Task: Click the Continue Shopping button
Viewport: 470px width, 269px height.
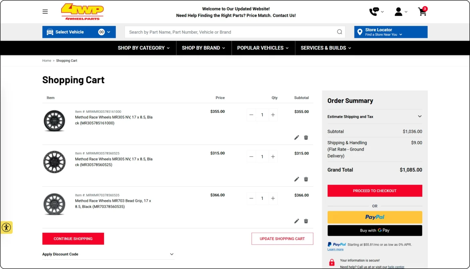Action: pos(73,239)
